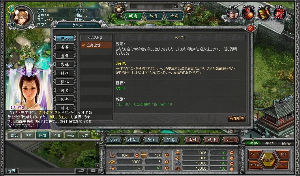Toggle the chat panel size button

click(93, 171)
